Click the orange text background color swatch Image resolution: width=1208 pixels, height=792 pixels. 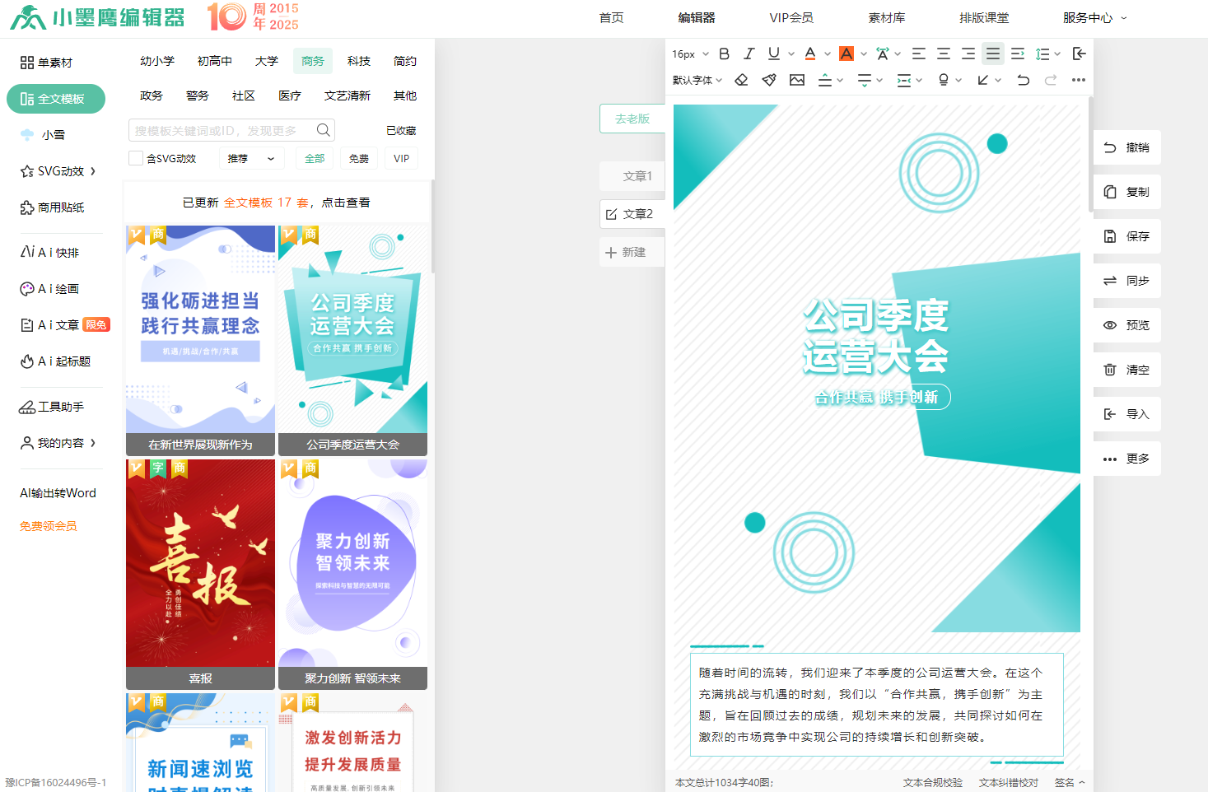coord(847,54)
